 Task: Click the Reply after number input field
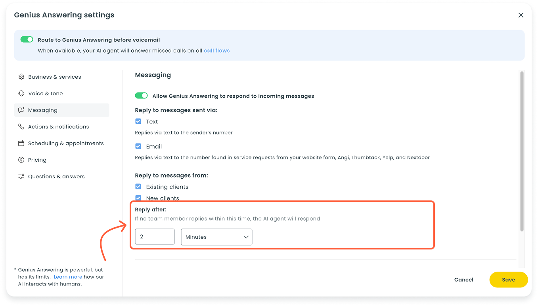(155, 237)
